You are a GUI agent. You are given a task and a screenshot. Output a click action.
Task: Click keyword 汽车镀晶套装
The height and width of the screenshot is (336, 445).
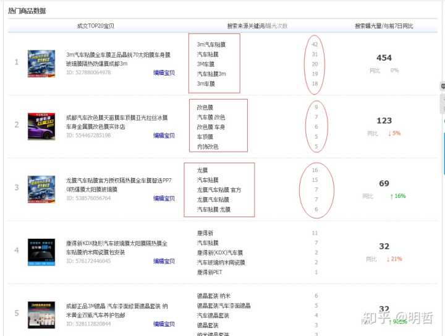[213, 315]
